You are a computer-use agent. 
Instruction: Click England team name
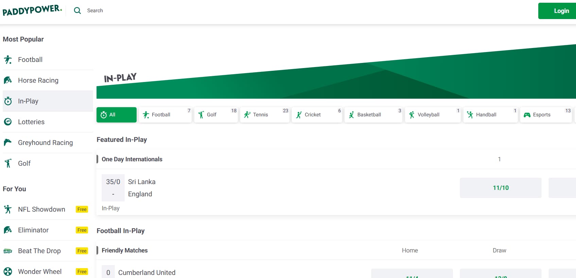[x=140, y=194]
